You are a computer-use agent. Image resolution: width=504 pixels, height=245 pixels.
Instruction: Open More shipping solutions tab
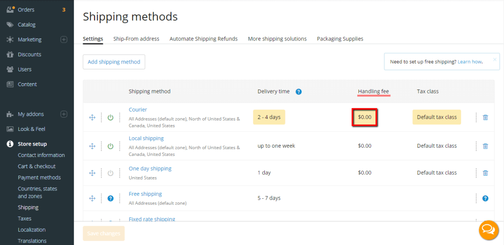[x=278, y=39]
